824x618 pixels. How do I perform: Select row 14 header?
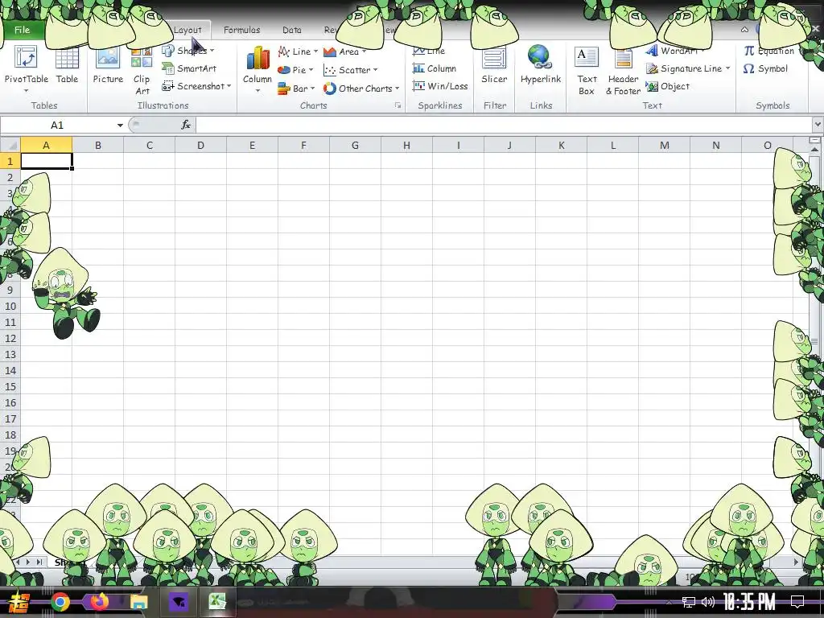(10, 370)
